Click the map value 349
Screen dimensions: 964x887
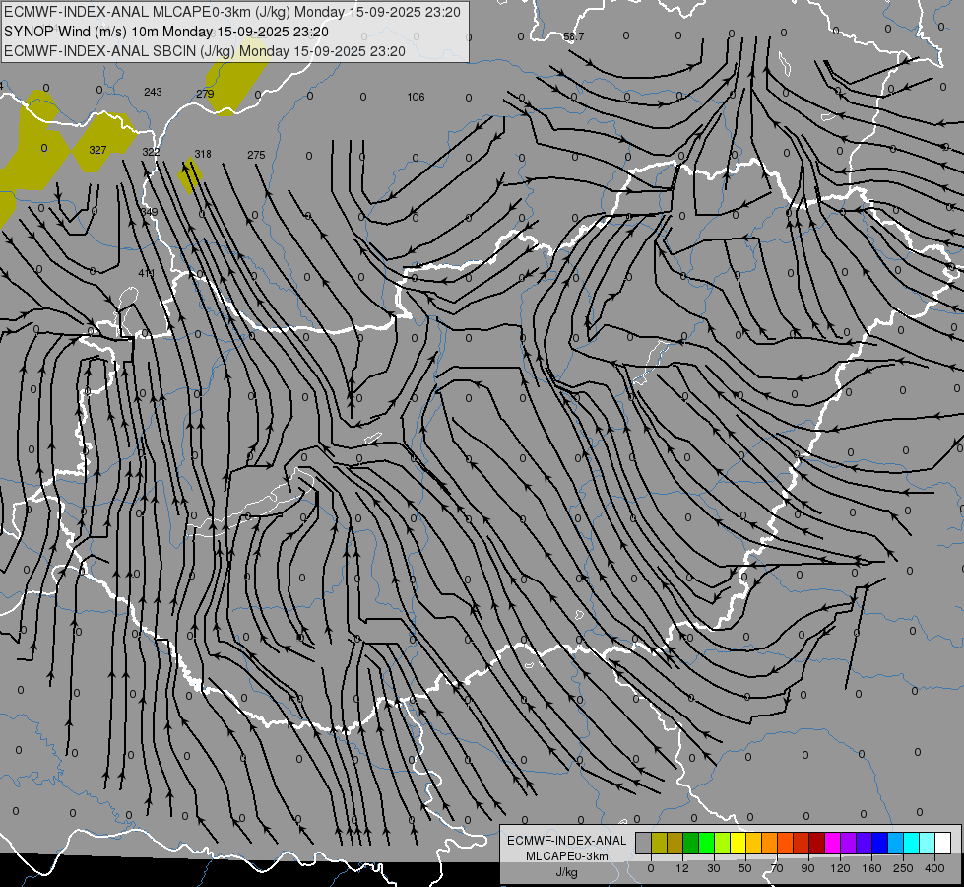pyautogui.click(x=149, y=212)
